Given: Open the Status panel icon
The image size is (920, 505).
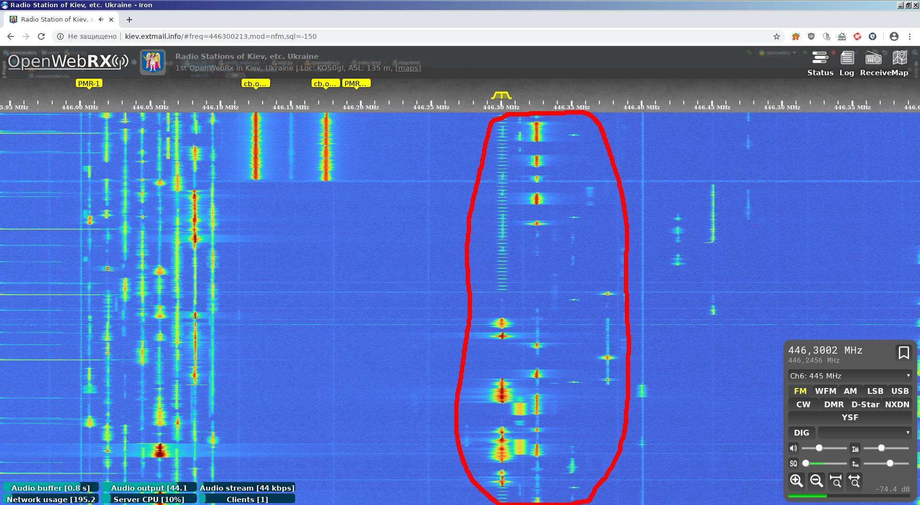Looking at the screenshot, I should [x=820, y=58].
